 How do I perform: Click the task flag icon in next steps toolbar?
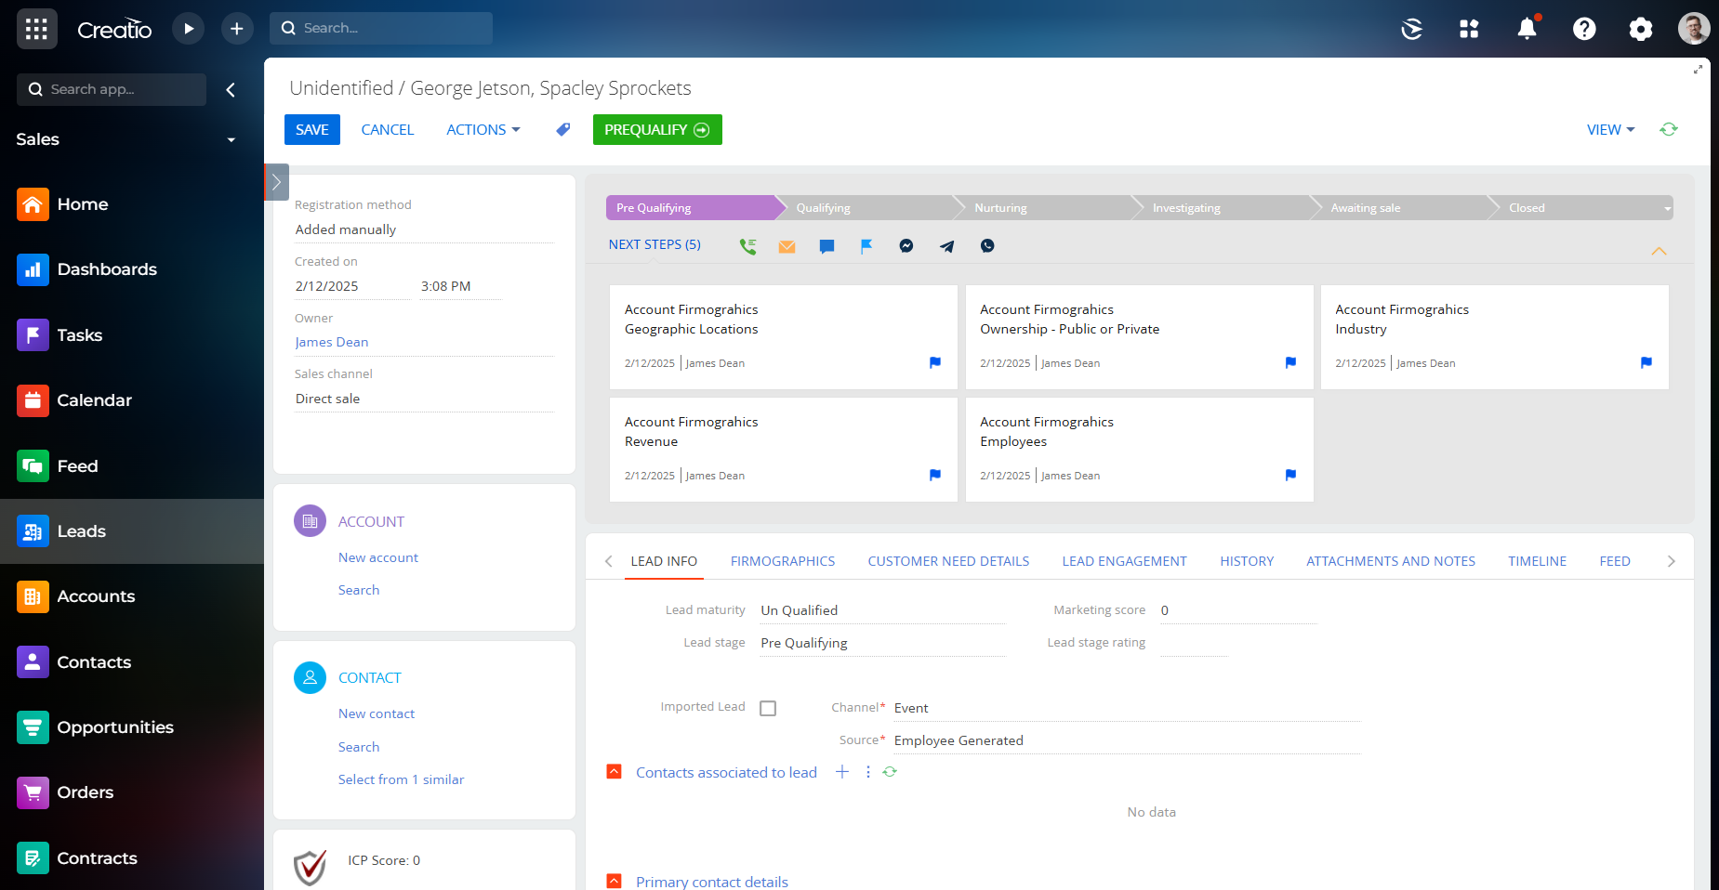866,246
